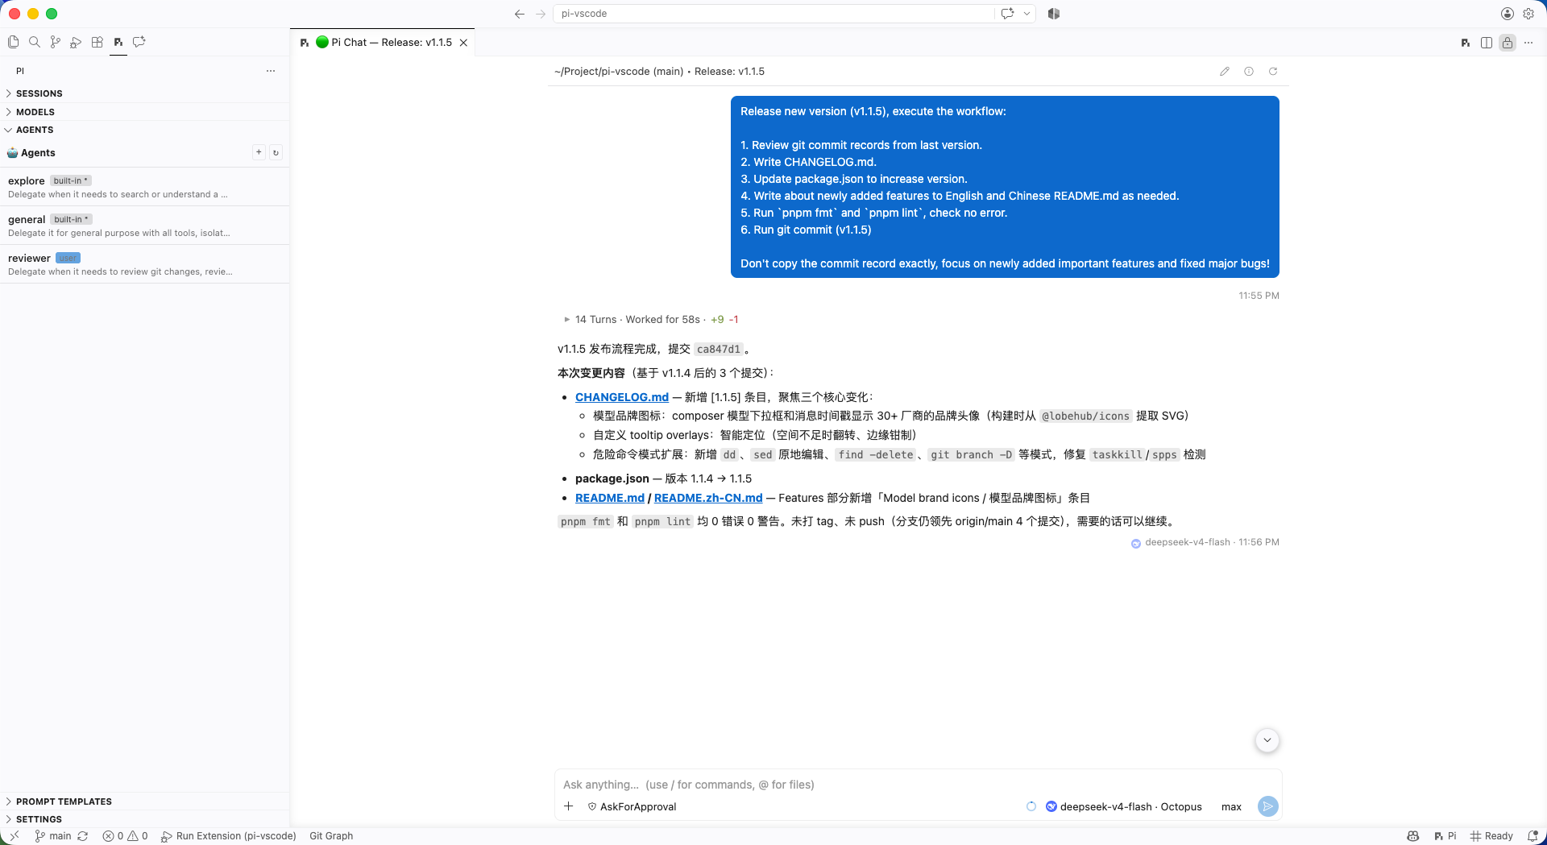1547x845 pixels.
Task: Expand the 14 Turns worked summary
Action: click(651, 320)
